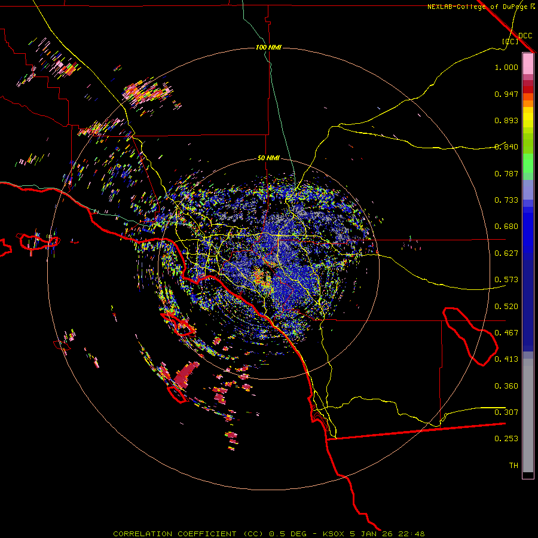Select the 0.520 scale value label
This screenshot has height=538, width=538.
pos(506,307)
